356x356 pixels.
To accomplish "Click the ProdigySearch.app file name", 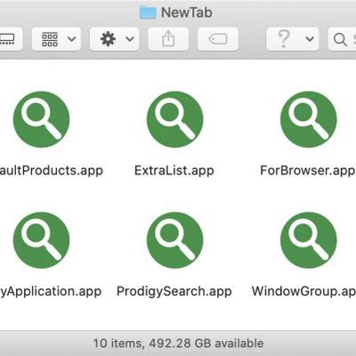I will (x=174, y=291).
